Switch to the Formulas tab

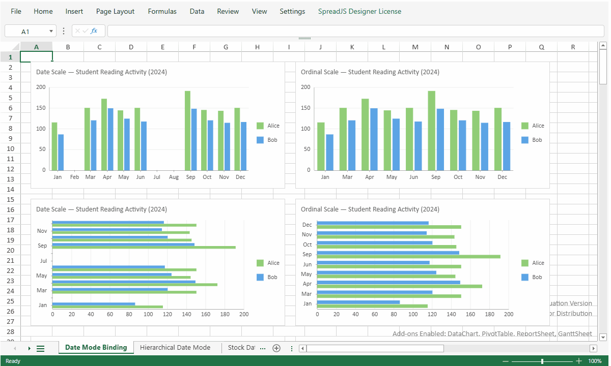[162, 11]
